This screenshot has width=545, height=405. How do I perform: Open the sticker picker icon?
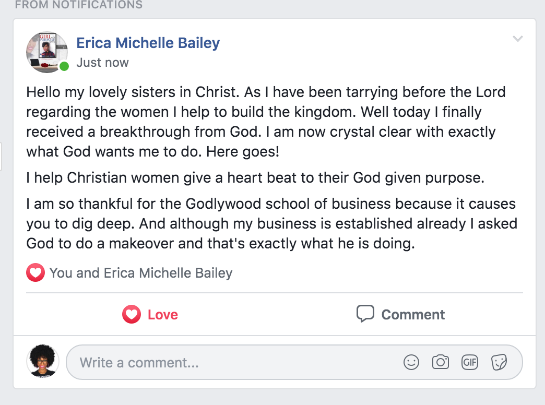(x=499, y=362)
